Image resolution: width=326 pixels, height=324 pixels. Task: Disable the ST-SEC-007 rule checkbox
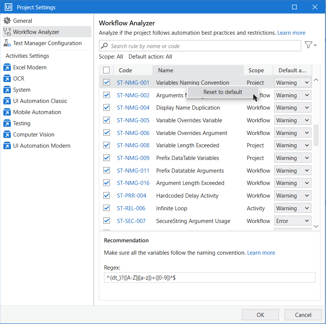(x=107, y=220)
